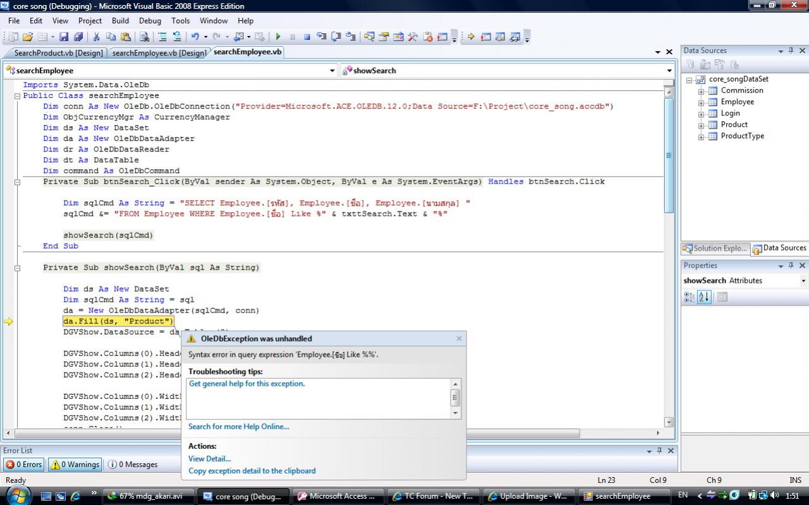Image resolution: width=809 pixels, height=505 pixels.
Task: Click the Step Into icon
Action: pyautogui.click(x=322, y=37)
